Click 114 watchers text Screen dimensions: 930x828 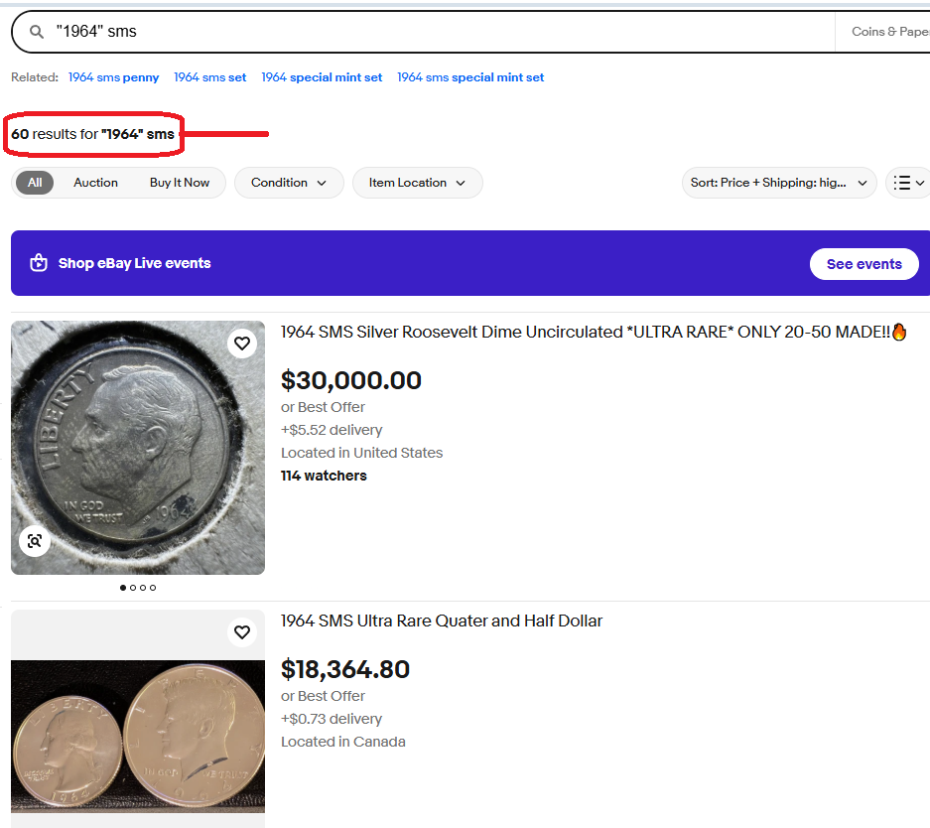click(x=324, y=476)
